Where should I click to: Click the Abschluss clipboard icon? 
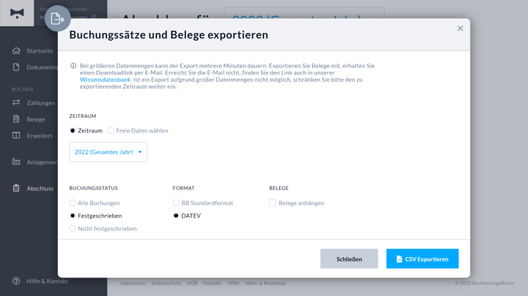[x=16, y=188]
